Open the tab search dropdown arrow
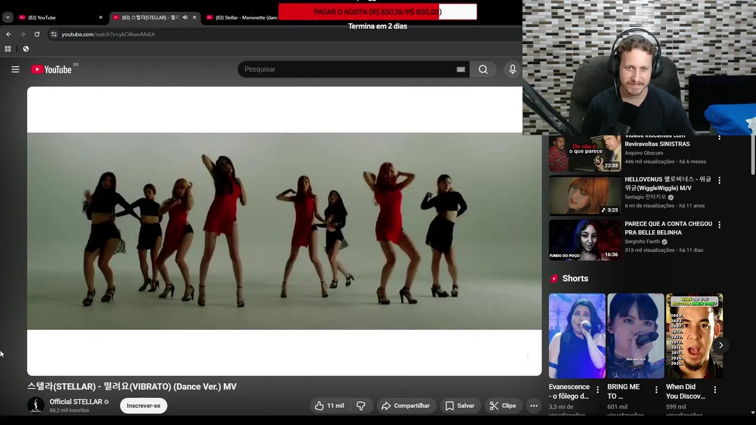756x425 pixels. click(x=8, y=18)
